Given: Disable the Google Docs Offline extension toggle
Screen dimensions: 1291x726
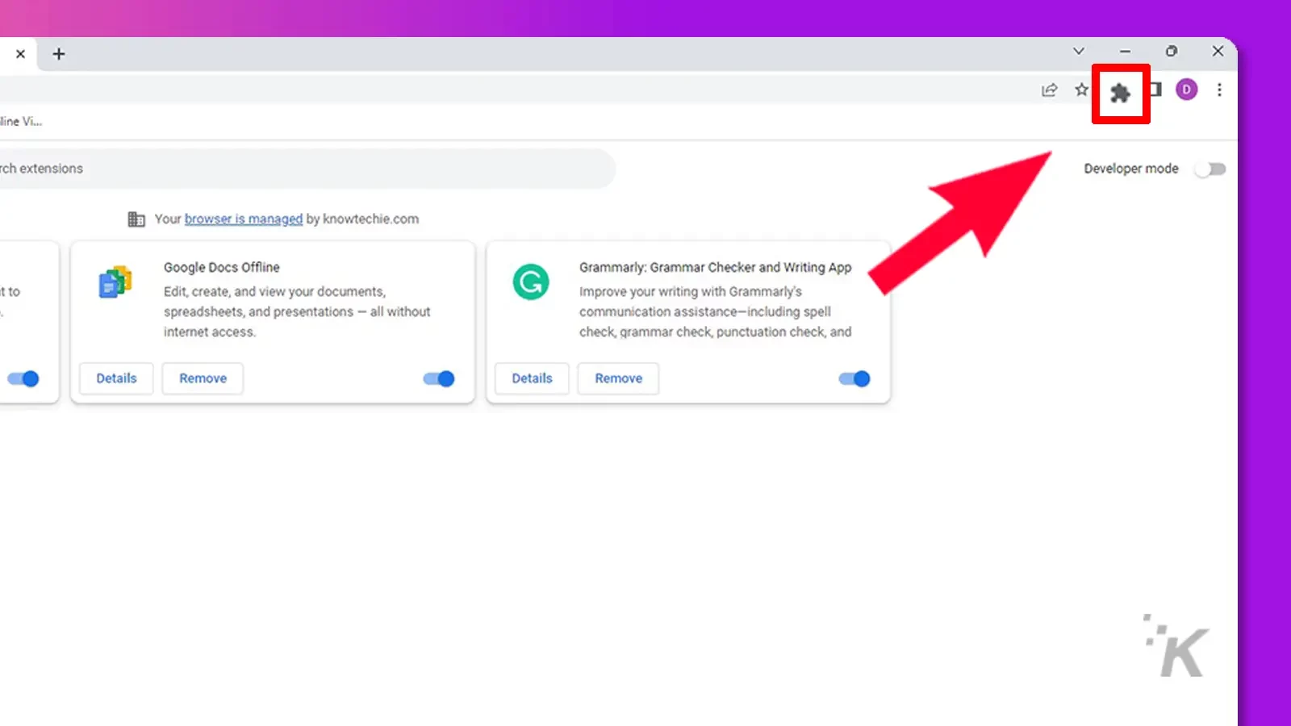Looking at the screenshot, I should (x=439, y=378).
